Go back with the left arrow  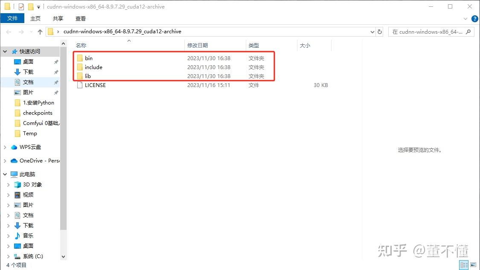pos(9,32)
